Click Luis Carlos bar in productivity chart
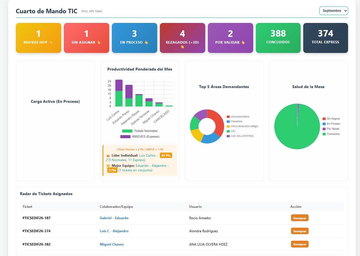Screen dimensions: 360x256 119,93
